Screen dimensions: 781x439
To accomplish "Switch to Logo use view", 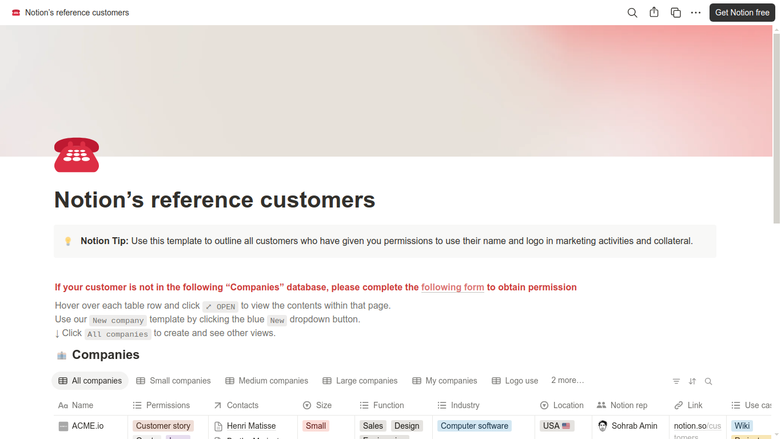I will tap(515, 381).
